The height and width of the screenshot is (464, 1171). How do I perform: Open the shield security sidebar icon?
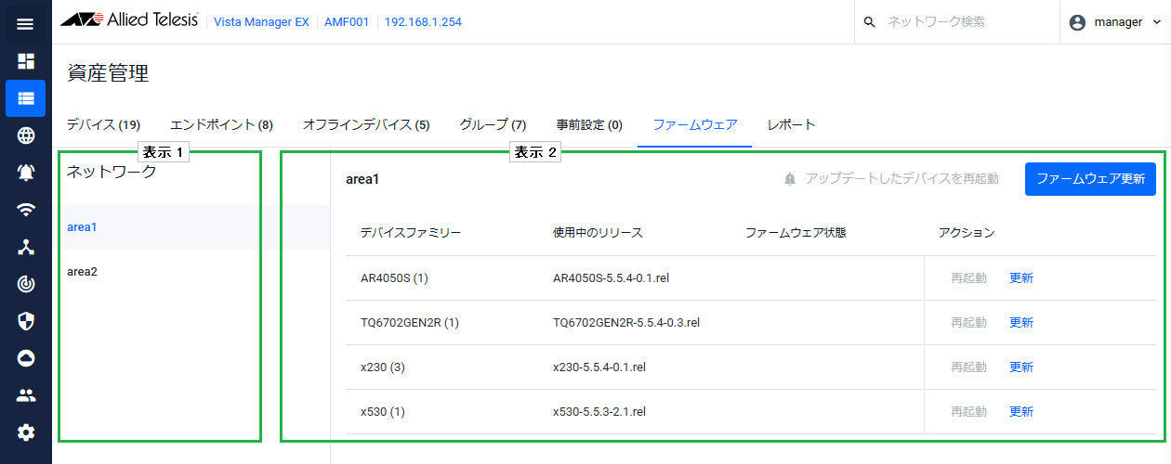(25, 321)
